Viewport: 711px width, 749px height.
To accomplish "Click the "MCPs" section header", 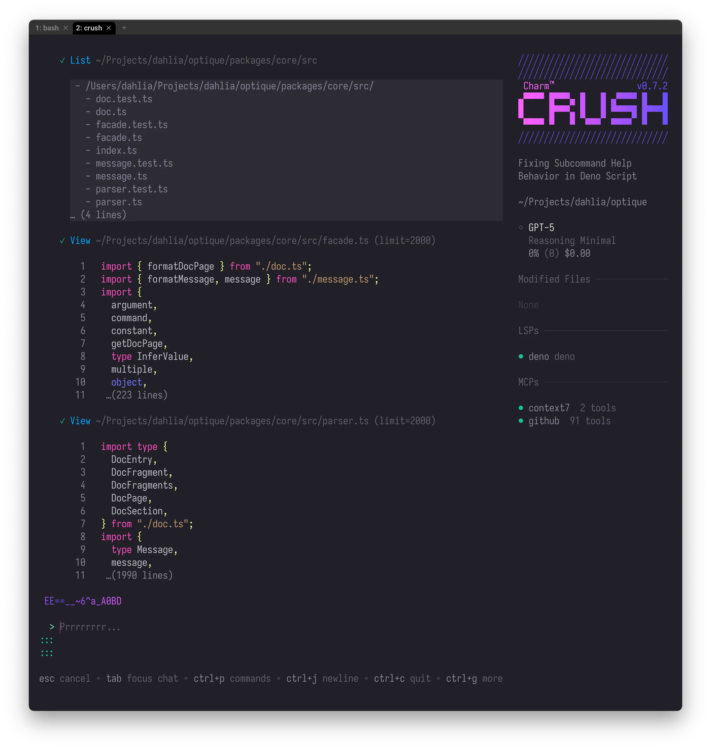I will coord(528,382).
